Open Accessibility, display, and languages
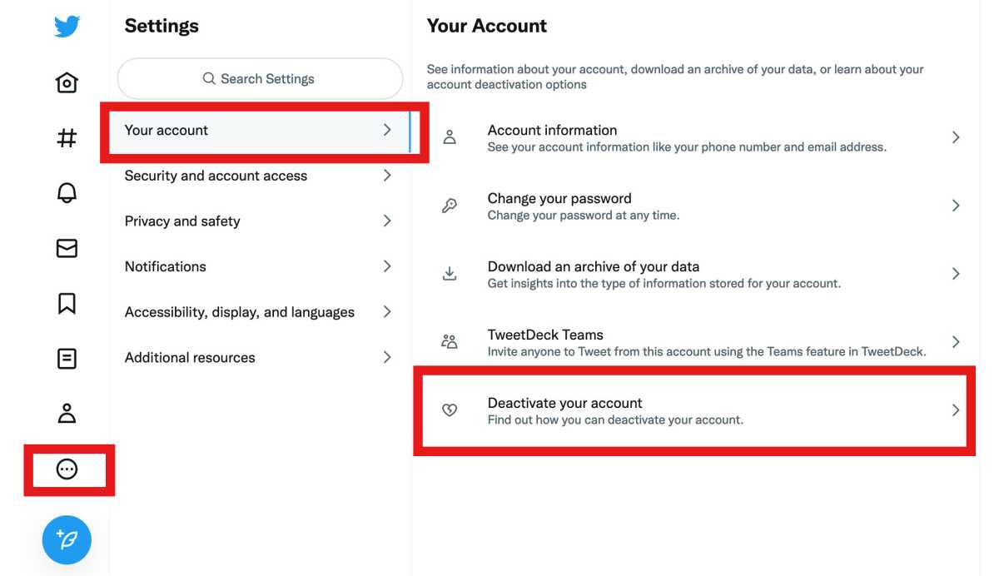999x576 pixels. click(x=258, y=312)
